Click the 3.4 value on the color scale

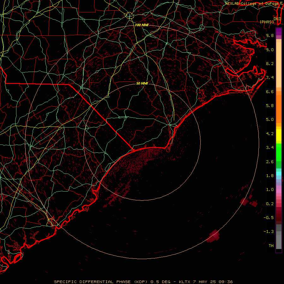coord(270,148)
